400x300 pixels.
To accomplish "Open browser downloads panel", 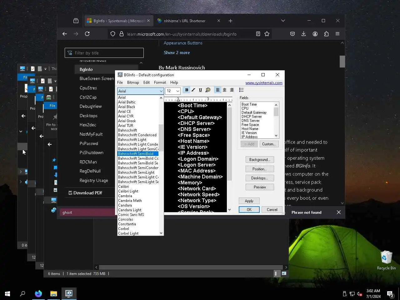I will (x=303, y=34).
